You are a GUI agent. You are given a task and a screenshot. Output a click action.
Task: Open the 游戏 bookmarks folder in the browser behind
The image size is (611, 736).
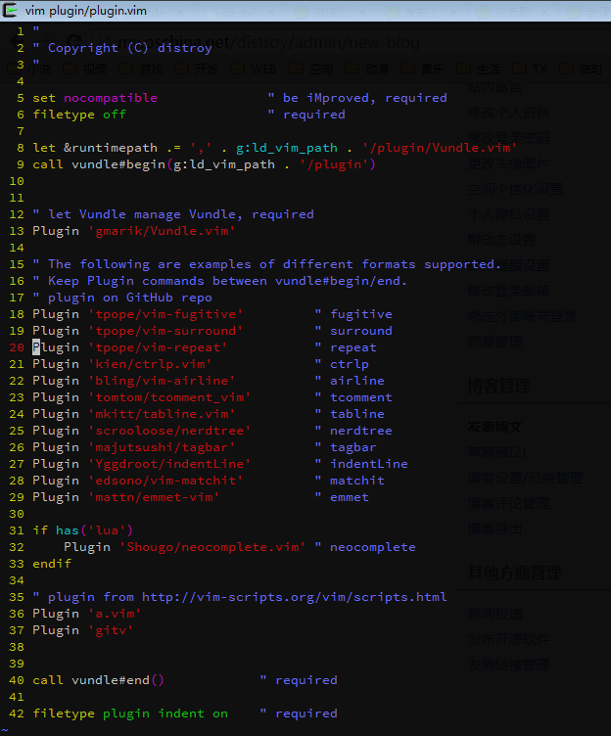(x=141, y=69)
